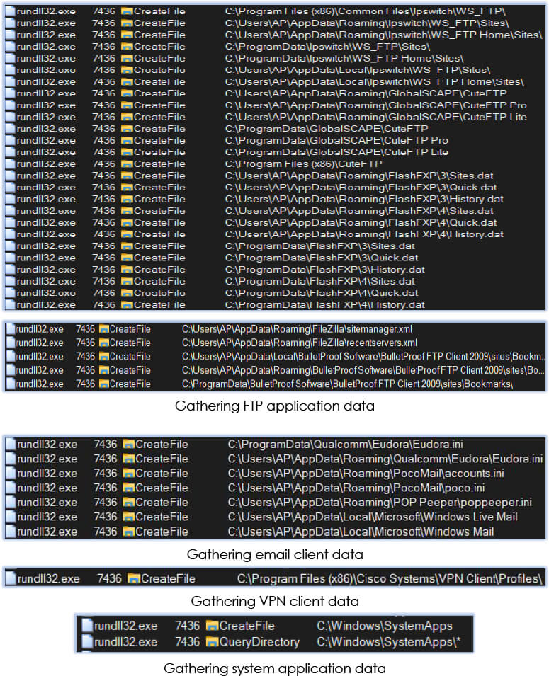Select the C:\ProgramData\FlashFXP\3\History.dat path
This screenshot has width=549, height=676.
pos(325,270)
